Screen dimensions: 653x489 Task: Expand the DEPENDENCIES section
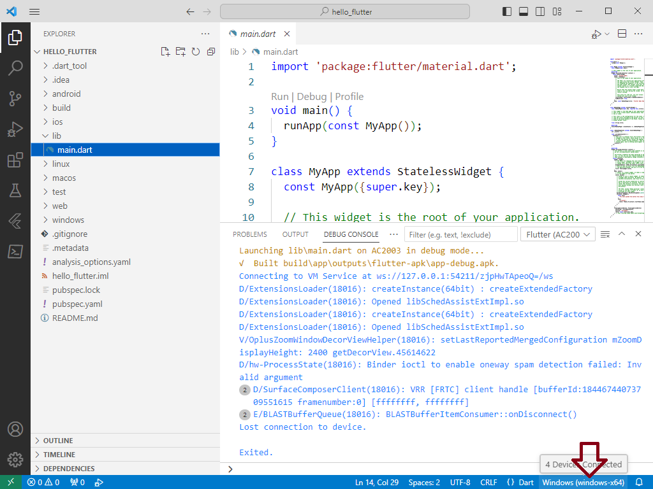coord(126,469)
